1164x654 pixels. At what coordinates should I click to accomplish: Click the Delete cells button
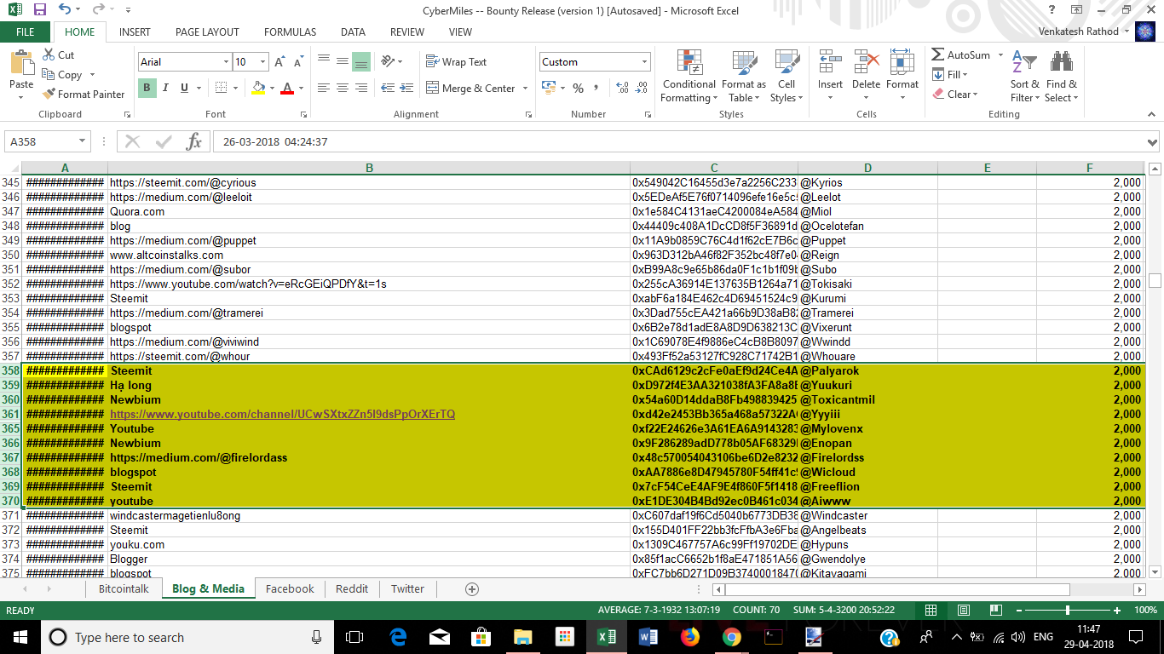click(866, 77)
